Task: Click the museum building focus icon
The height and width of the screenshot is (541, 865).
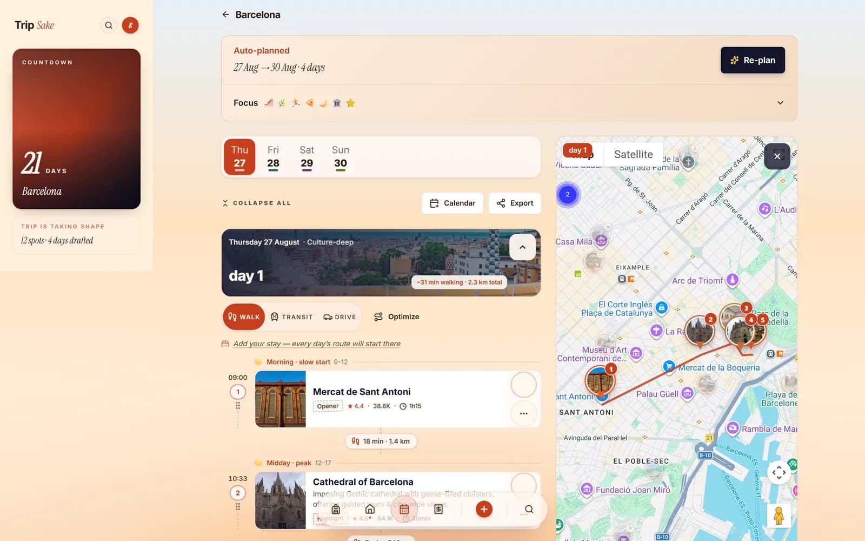Action: pos(337,103)
